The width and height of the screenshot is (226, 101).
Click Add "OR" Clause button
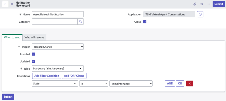coord(74,76)
